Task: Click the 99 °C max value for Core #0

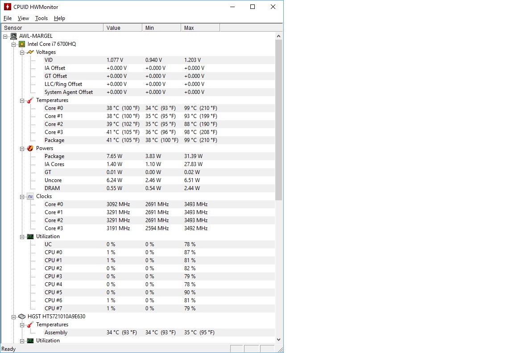Action: tap(201, 108)
